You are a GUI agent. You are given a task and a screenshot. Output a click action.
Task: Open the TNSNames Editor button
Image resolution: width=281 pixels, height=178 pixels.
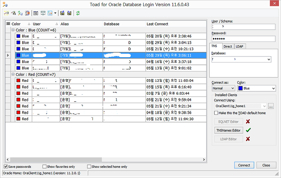click(x=228, y=130)
